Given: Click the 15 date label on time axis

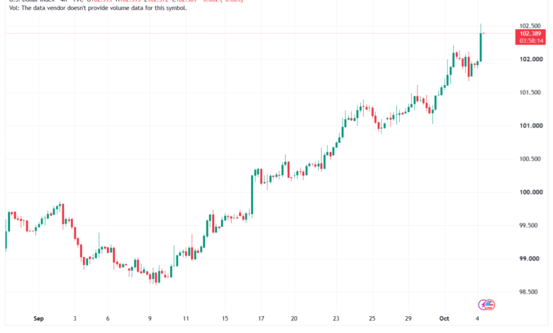Looking at the screenshot, I should tap(225, 318).
